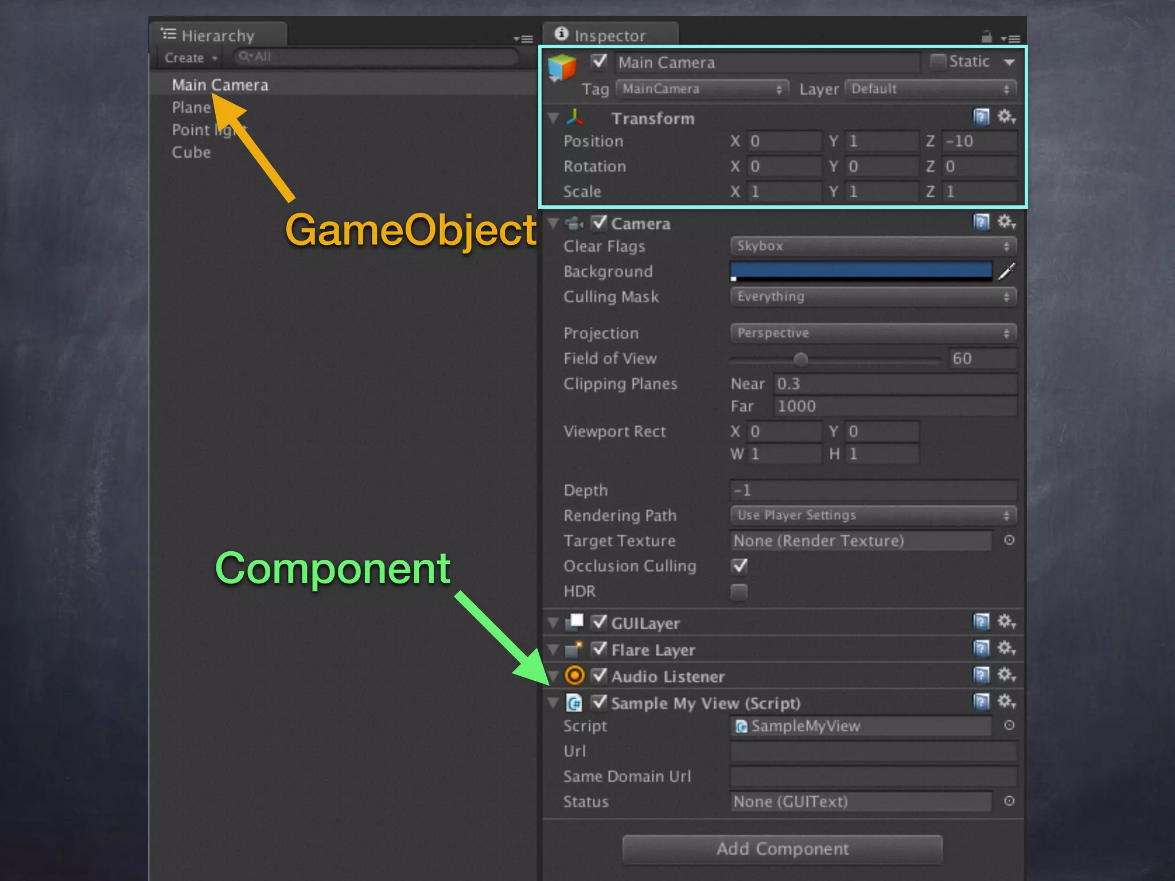Toggle the Occlusion Culling checkbox
This screenshot has width=1175, height=881.
[740, 566]
